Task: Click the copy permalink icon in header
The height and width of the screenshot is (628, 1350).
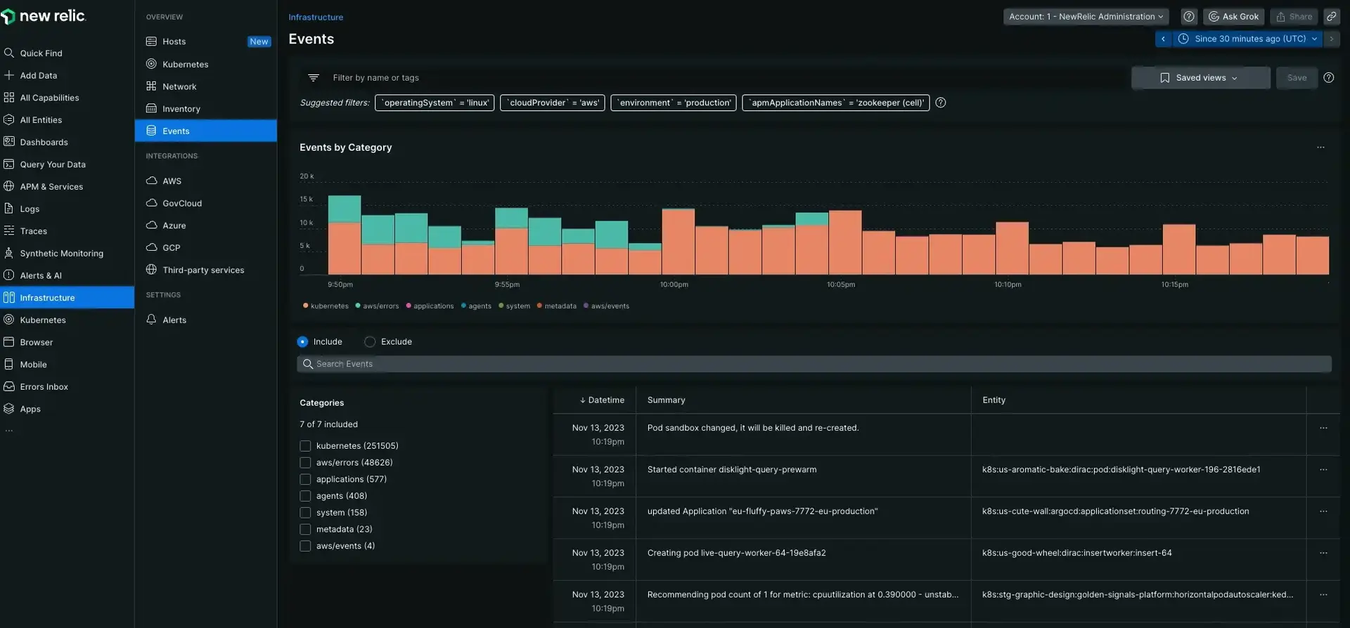Action: (x=1331, y=17)
